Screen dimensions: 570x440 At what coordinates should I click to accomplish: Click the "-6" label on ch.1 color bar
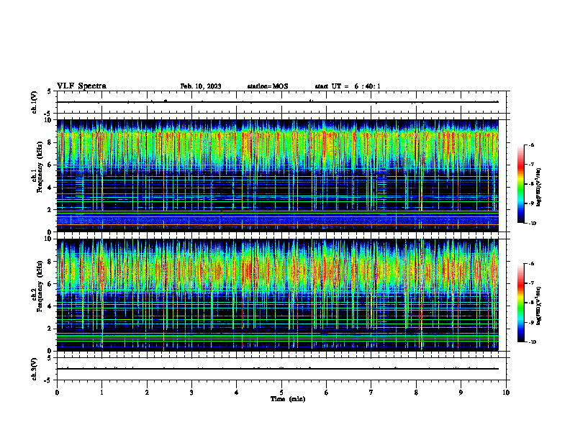pos(531,145)
